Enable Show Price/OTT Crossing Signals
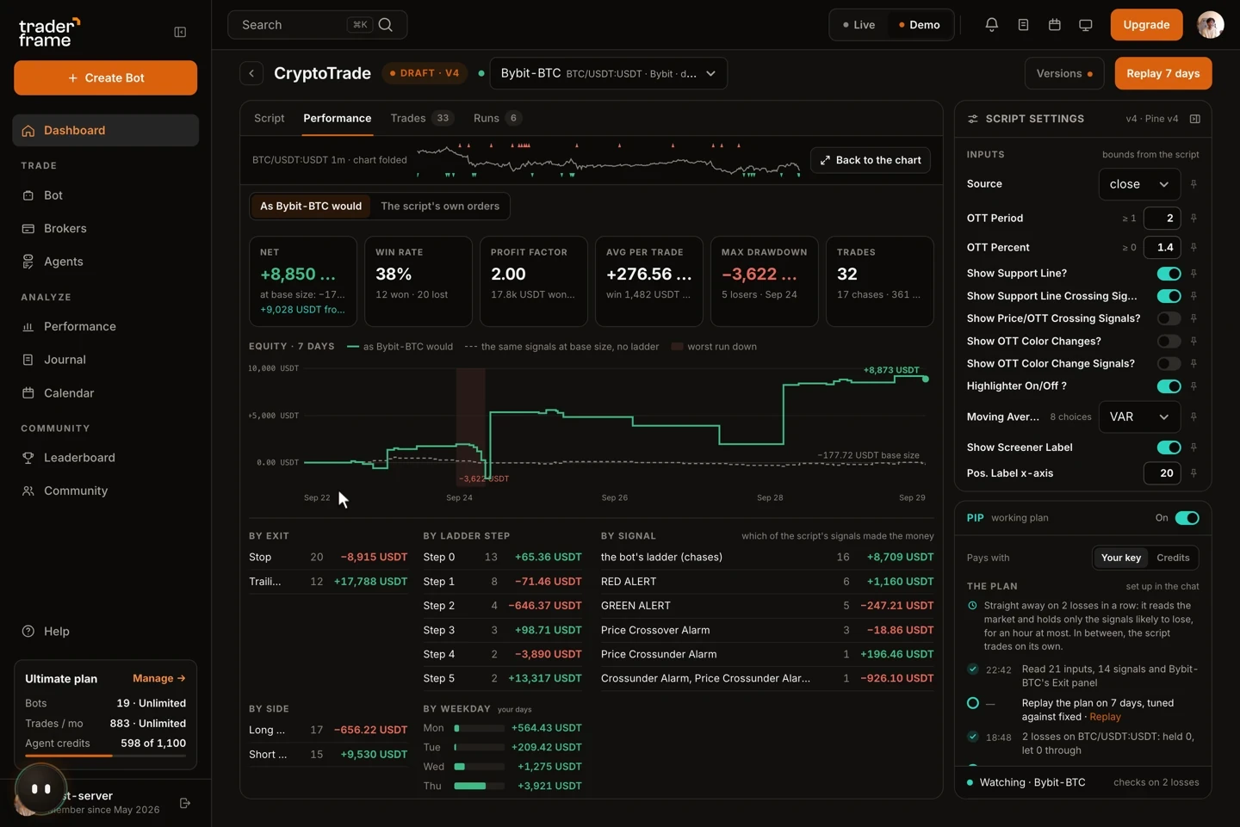This screenshot has height=827, width=1240. (1169, 318)
